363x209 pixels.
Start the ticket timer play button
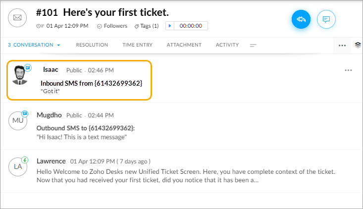pyautogui.click(x=170, y=26)
